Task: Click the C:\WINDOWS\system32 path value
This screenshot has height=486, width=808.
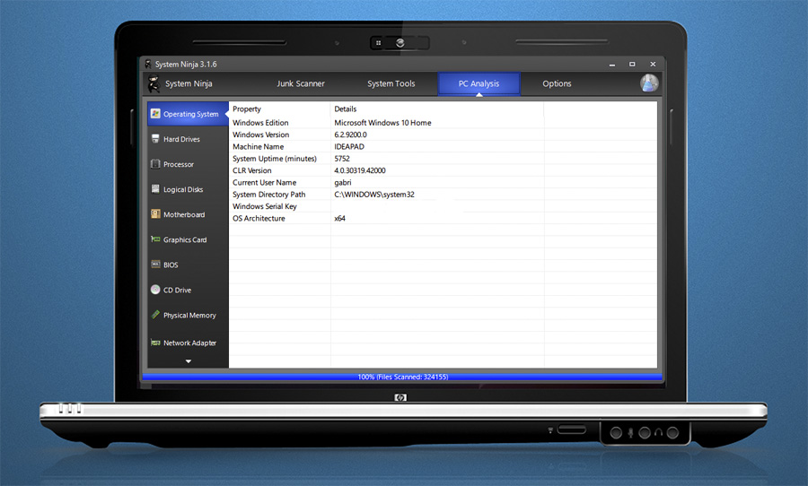Action: 374,194
